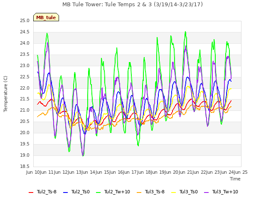Click the Jun 18 x-axis date label
This screenshot has width=266, height=200.
(144, 172)
